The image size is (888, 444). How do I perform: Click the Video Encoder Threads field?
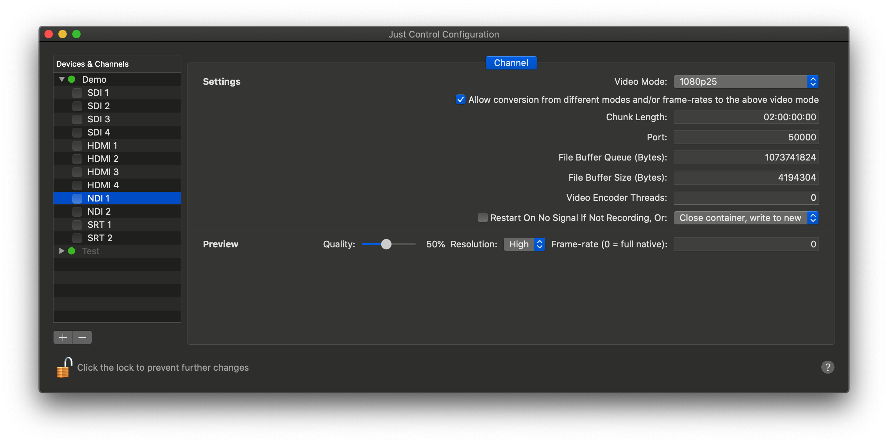point(746,198)
